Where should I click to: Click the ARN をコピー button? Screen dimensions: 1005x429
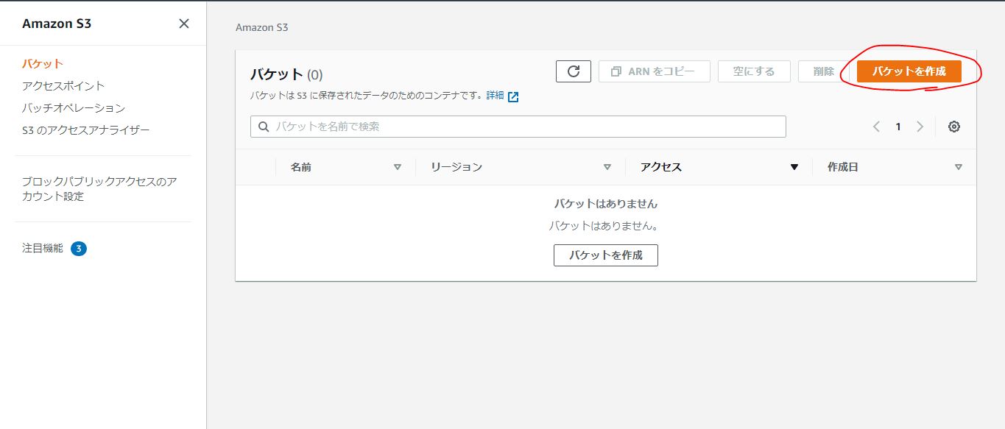pos(655,71)
